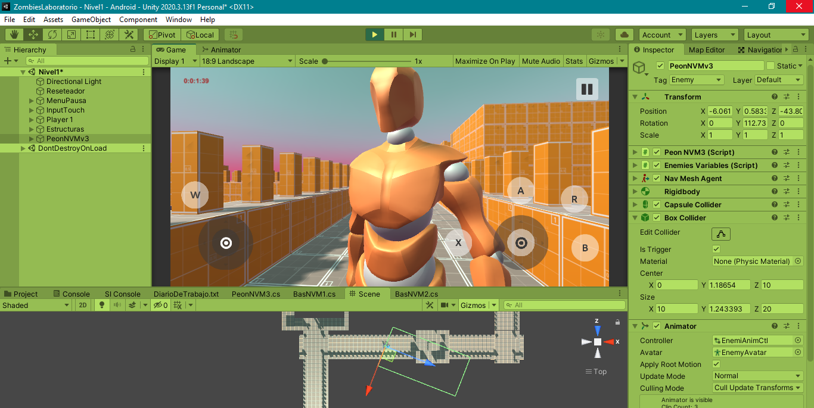This screenshot has height=408, width=814.
Task: Select Directional Light in Hierarchy
Action: pos(74,82)
